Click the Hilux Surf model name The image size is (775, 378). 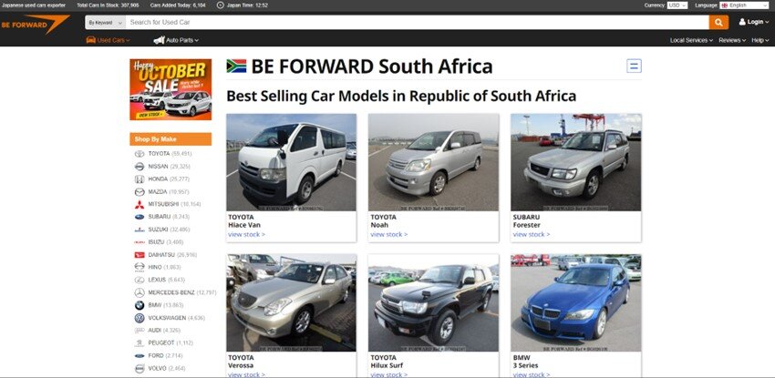(387, 365)
